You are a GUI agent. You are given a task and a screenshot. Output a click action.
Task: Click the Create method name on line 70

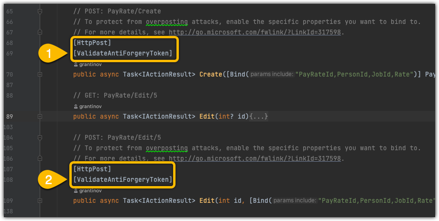coord(211,74)
